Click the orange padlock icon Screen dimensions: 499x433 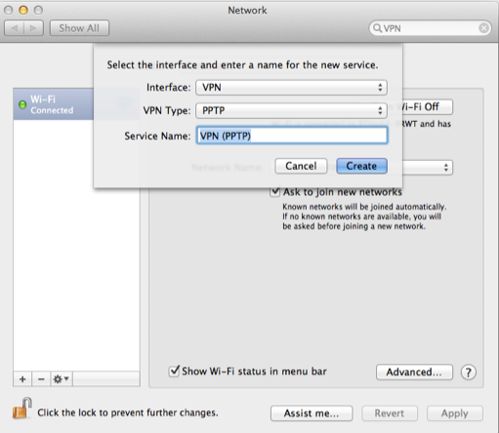[21, 408]
